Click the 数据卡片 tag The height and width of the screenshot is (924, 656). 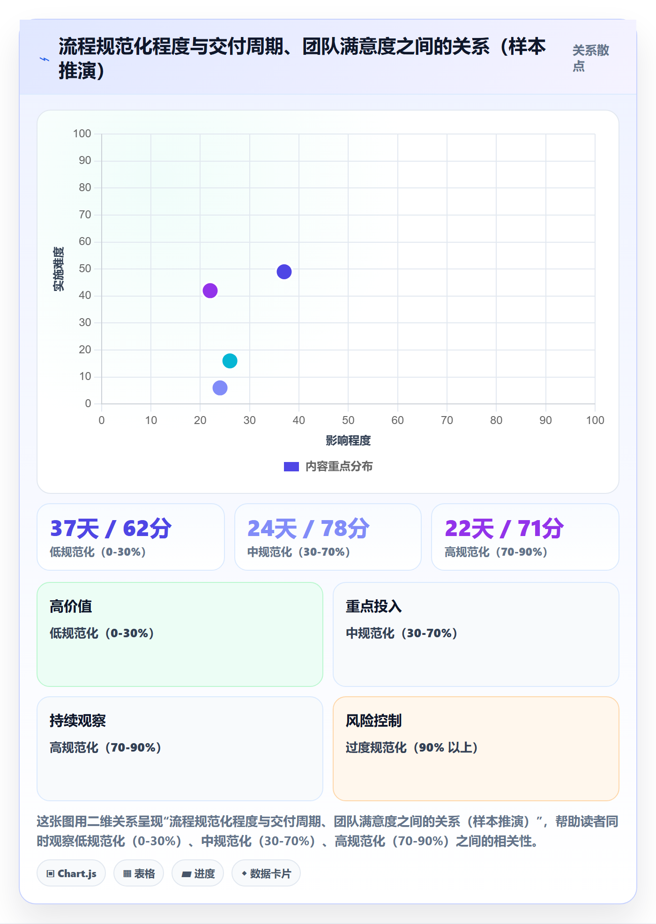tap(266, 873)
